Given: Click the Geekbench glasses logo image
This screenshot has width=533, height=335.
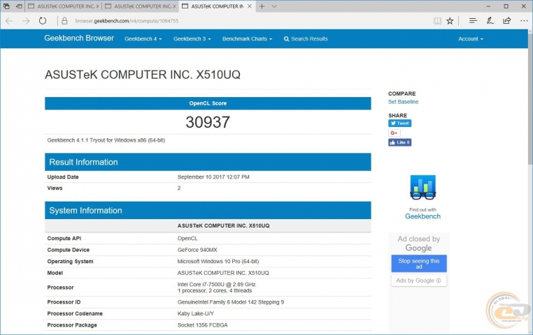Looking at the screenshot, I should point(423,187).
